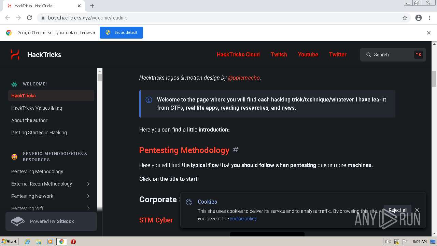Open the media player taskbar icon

click(x=50, y=242)
